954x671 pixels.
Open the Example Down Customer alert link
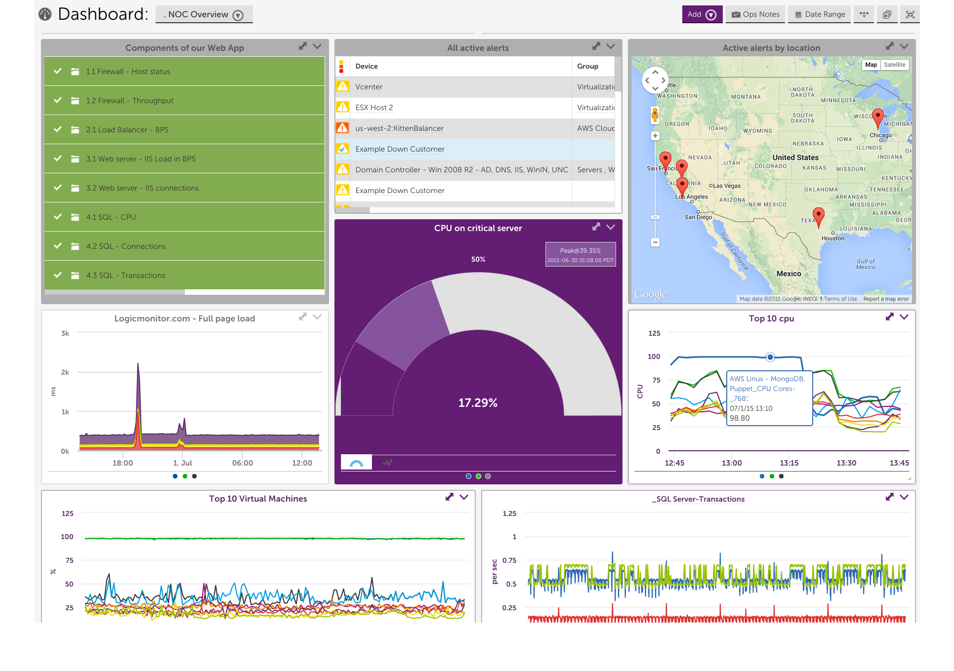point(400,149)
